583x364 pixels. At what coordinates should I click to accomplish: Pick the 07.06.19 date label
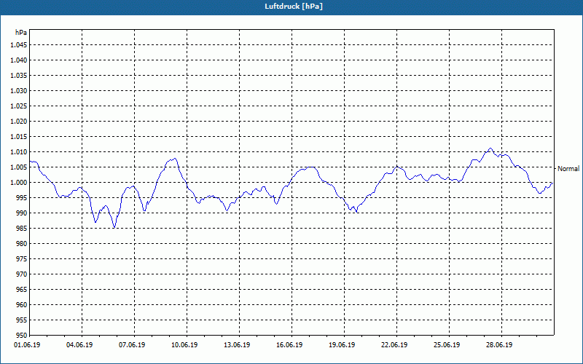click(x=132, y=344)
